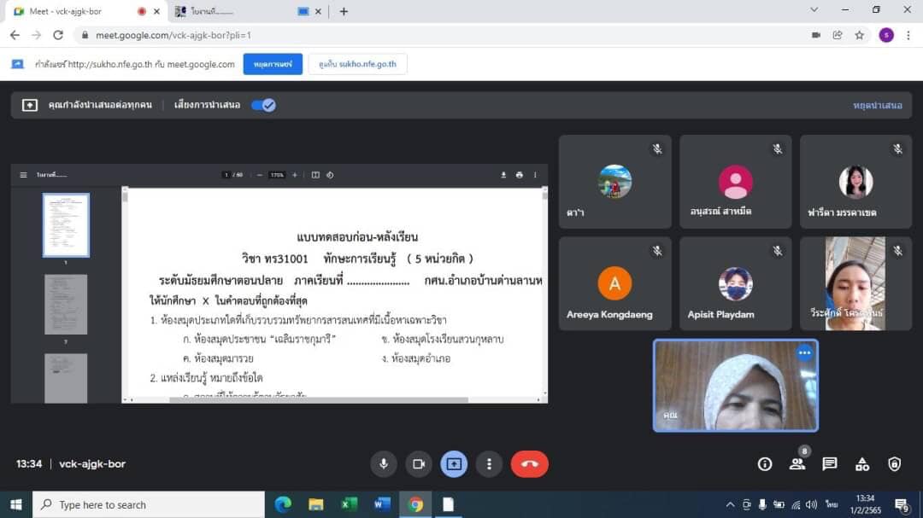This screenshot has height=518, width=923.
Task: Click the stop presenting link
Action: (x=877, y=105)
